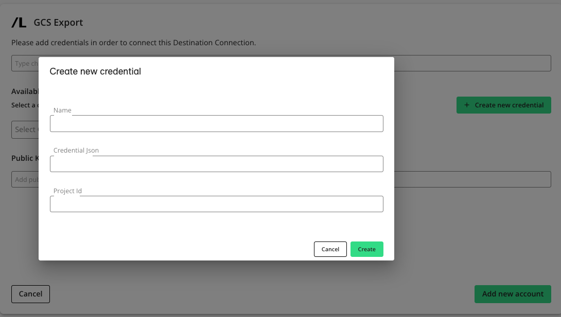561x317 pixels.
Task: Click the Credential Json field label
Action: [76, 150]
